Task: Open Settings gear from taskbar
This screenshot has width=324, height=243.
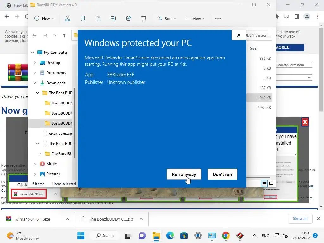Action: pyautogui.click(x=198, y=235)
